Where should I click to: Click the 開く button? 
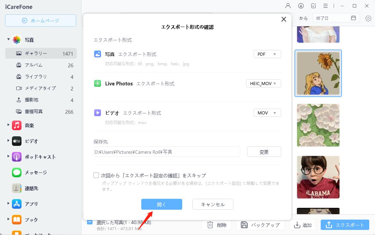162,204
